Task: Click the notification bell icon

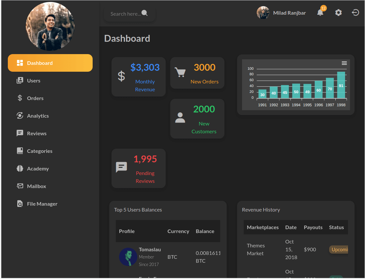Action: click(x=320, y=13)
